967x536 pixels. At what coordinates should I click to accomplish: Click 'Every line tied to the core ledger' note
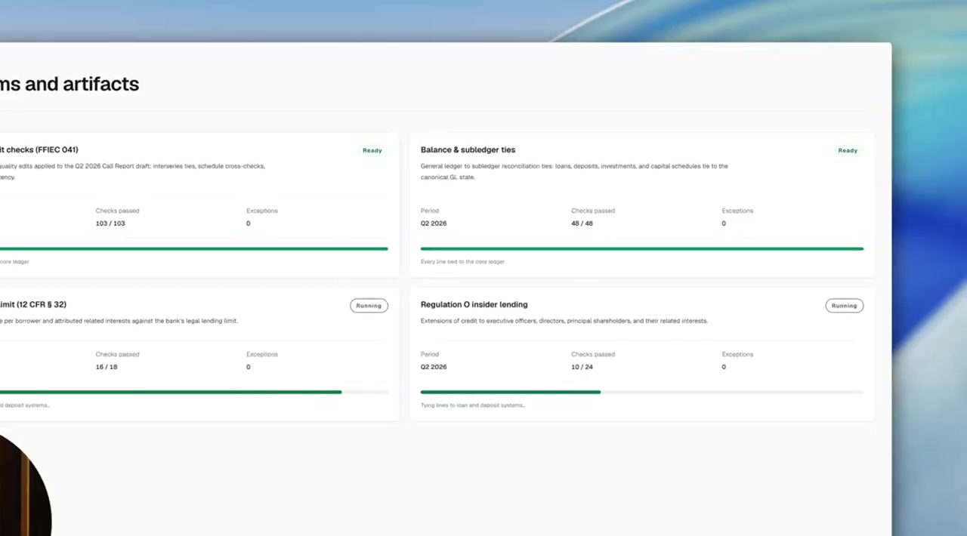tap(462, 262)
